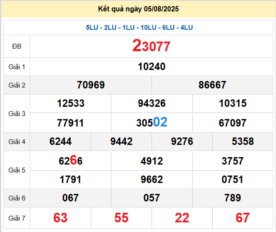Select number 057 in Giải 6

pos(152,197)
